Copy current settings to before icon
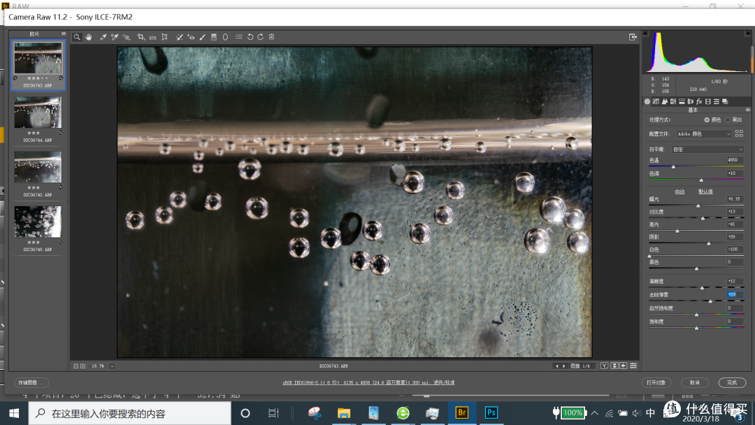 click(623, 366)
